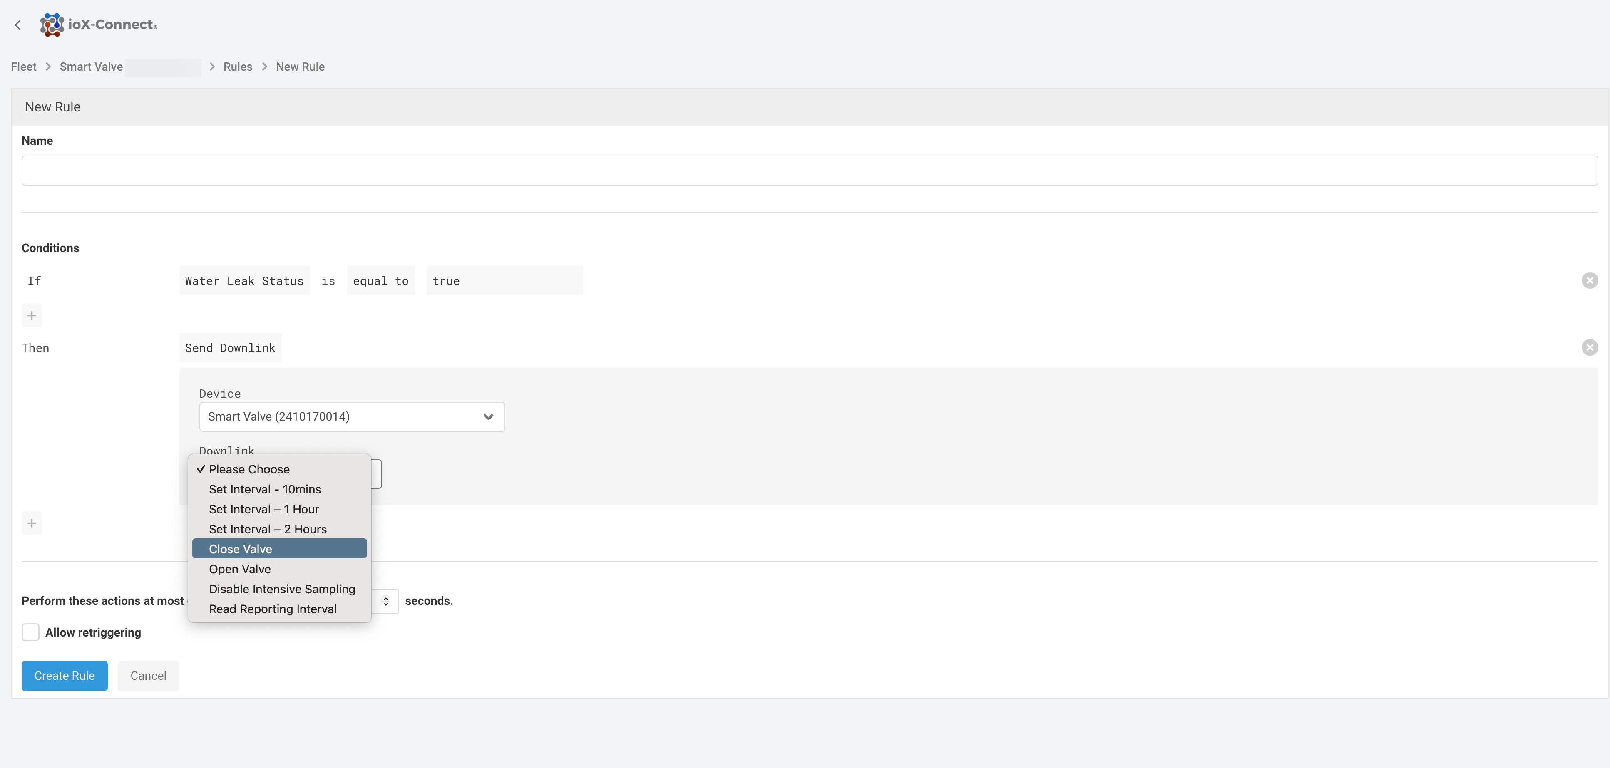Add a new action below Then block
Image resolution: width=1610 pixels, height=768 pixels.
(32, 523)
